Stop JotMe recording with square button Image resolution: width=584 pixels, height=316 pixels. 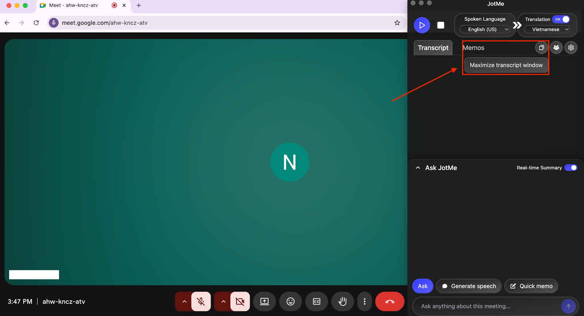pyautogui.click(x=441, y=25)
